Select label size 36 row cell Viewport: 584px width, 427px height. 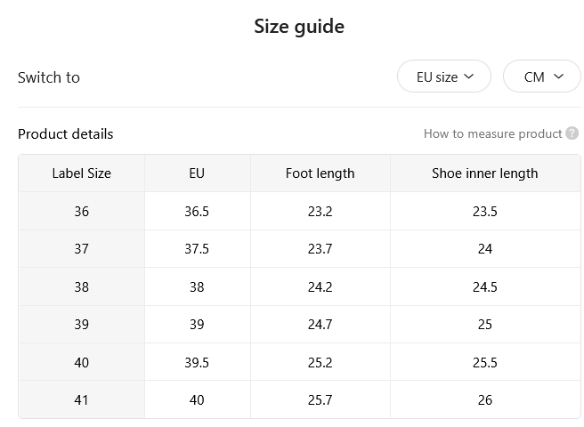click(x=82, y=212)
